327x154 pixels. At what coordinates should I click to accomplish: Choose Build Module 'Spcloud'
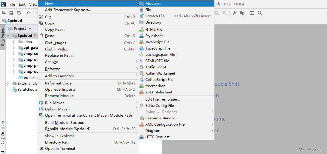coord(88,122)
